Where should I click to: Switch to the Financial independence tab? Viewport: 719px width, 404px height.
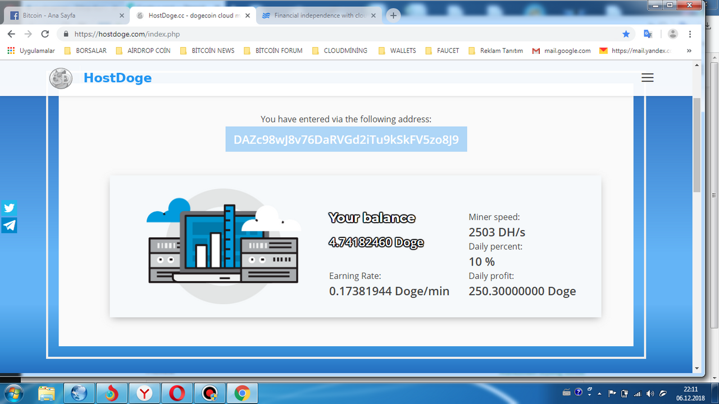320,16
